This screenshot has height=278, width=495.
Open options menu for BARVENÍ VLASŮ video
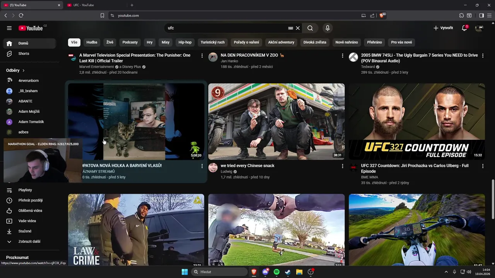[202, 166]
